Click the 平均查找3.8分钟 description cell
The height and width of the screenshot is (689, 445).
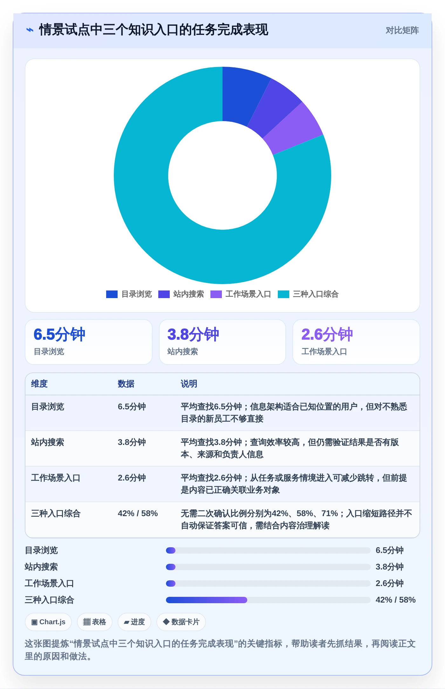tap(290, 448)
